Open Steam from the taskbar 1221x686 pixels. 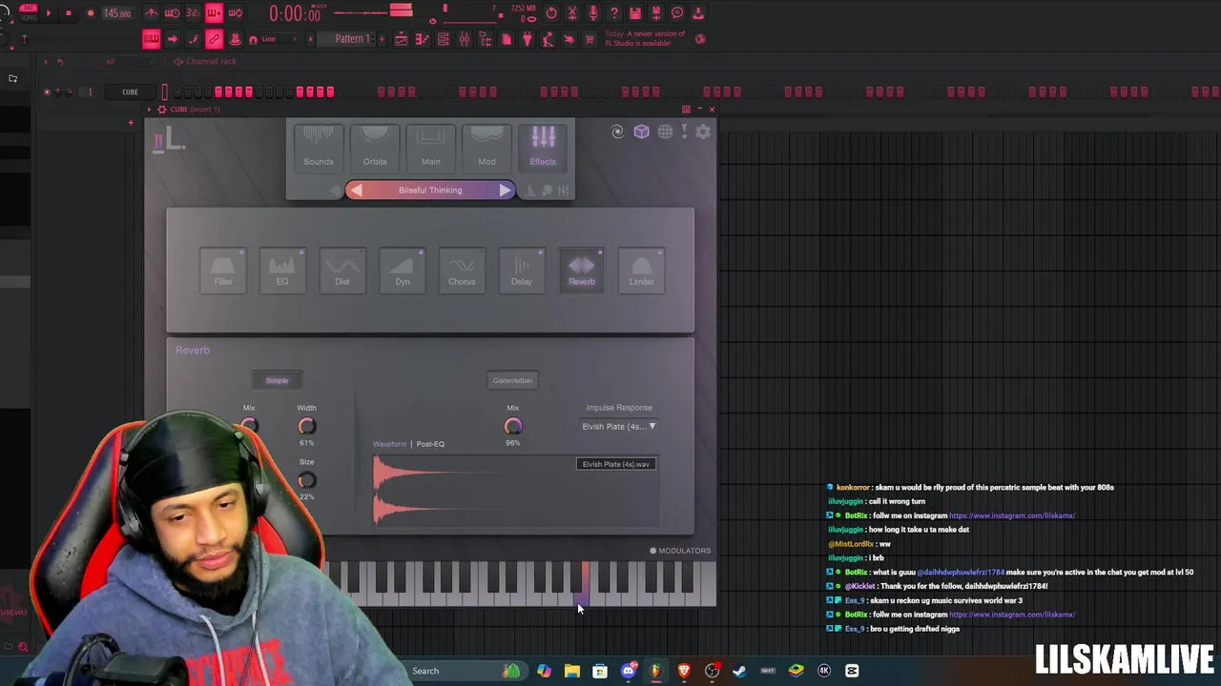tap(739, 671)
